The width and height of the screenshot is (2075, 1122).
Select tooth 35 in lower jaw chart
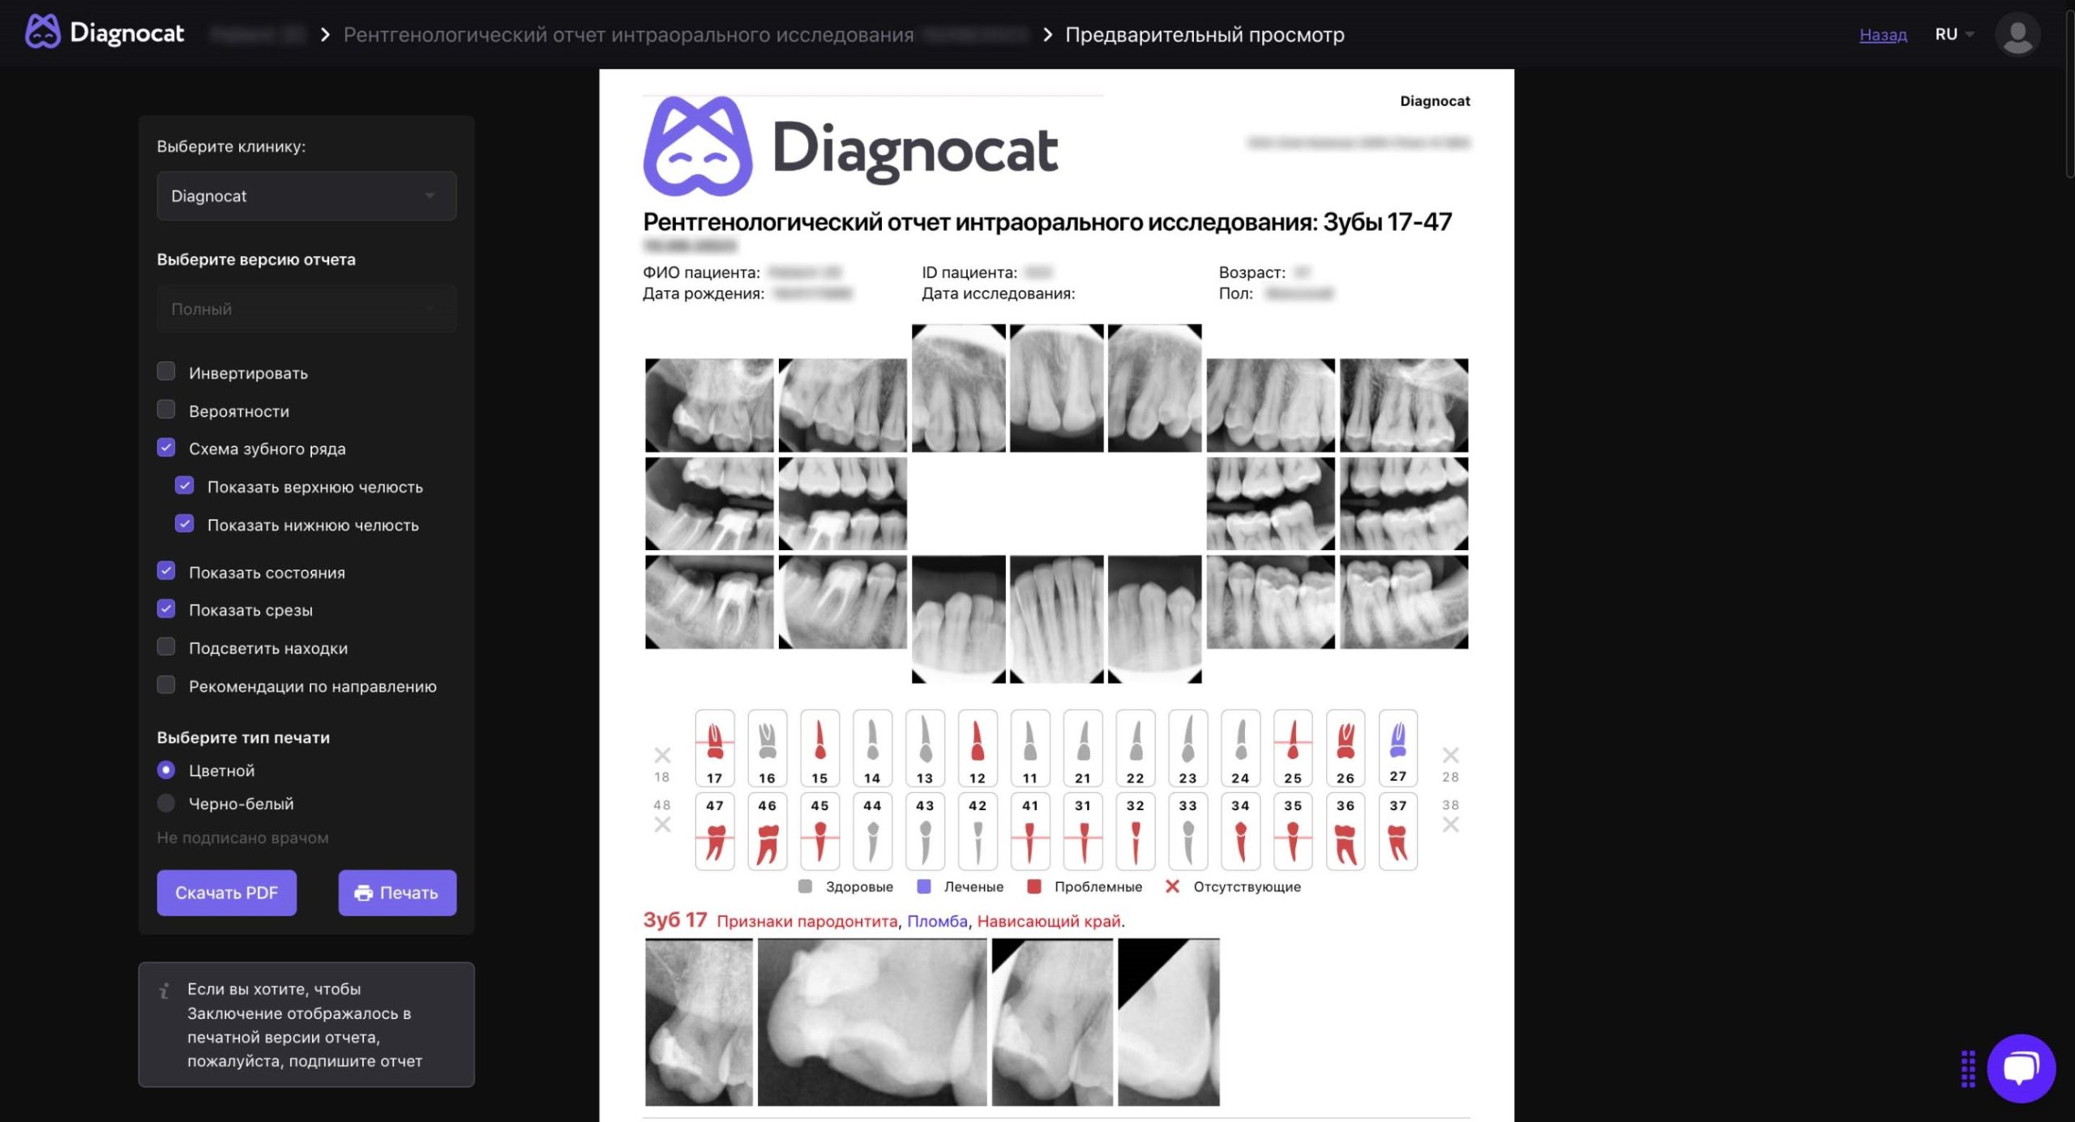1293,831
